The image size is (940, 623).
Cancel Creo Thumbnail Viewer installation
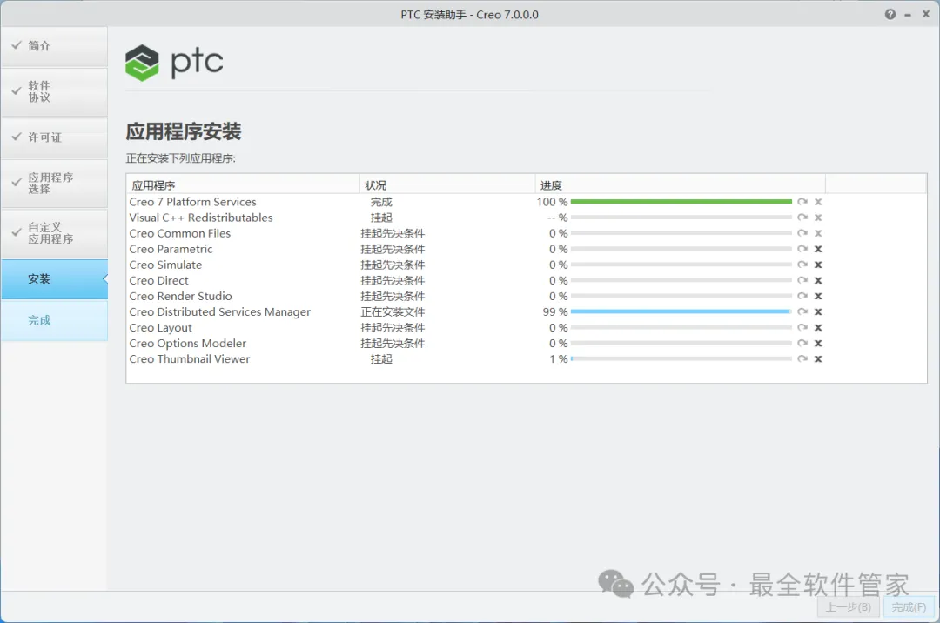click(x=818, y=358)
